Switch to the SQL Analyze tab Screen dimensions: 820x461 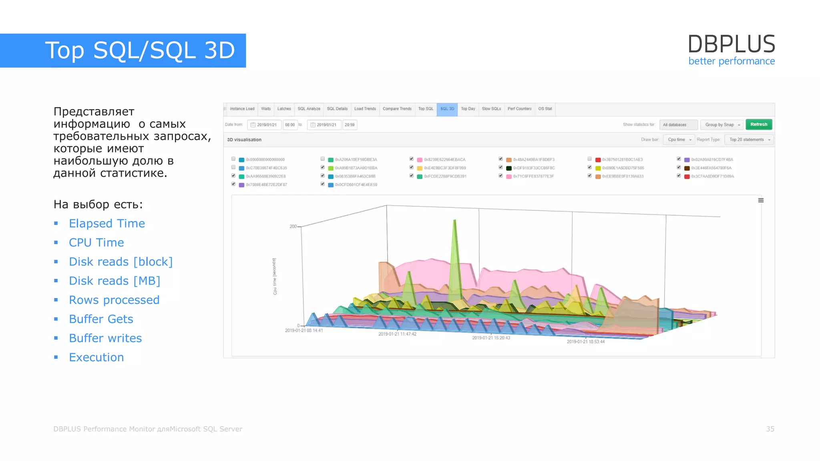[x=309, y=109]
